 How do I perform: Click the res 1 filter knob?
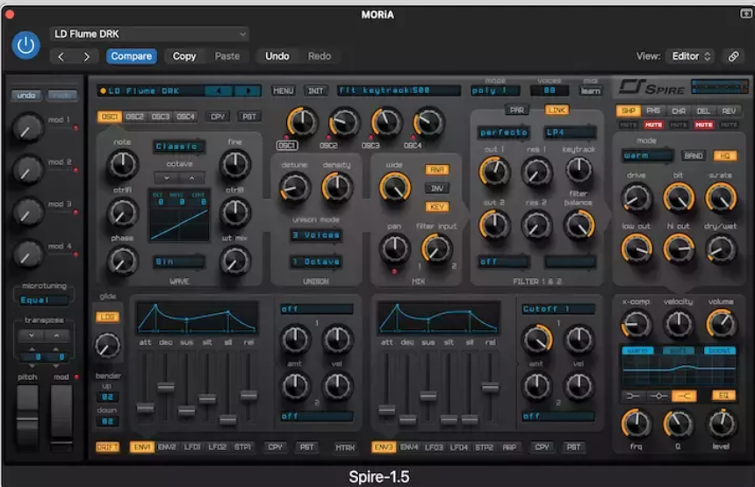coord(536,171)
